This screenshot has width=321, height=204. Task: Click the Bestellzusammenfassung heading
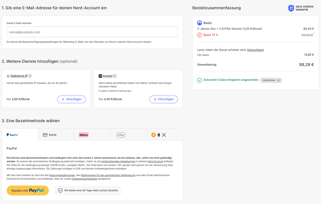coord(216,8)
